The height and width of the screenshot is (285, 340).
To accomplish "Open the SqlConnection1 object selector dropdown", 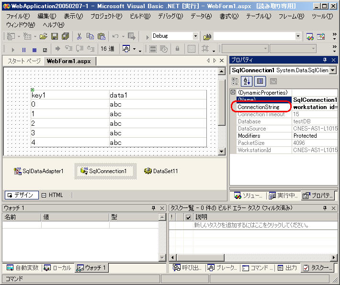I will point(332,70).
